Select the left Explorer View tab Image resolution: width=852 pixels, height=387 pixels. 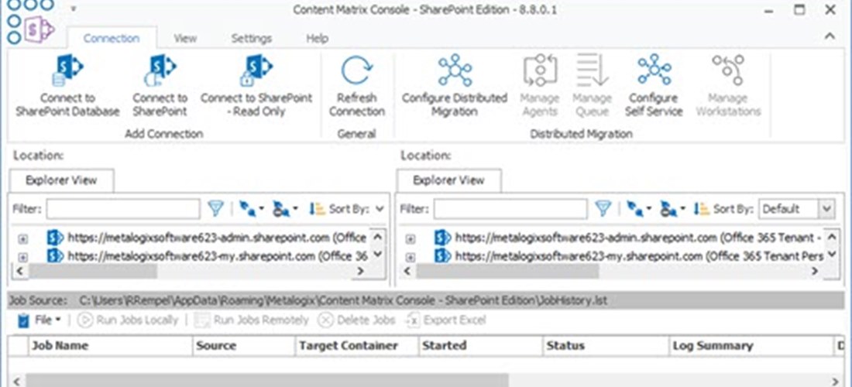point(60,180)
